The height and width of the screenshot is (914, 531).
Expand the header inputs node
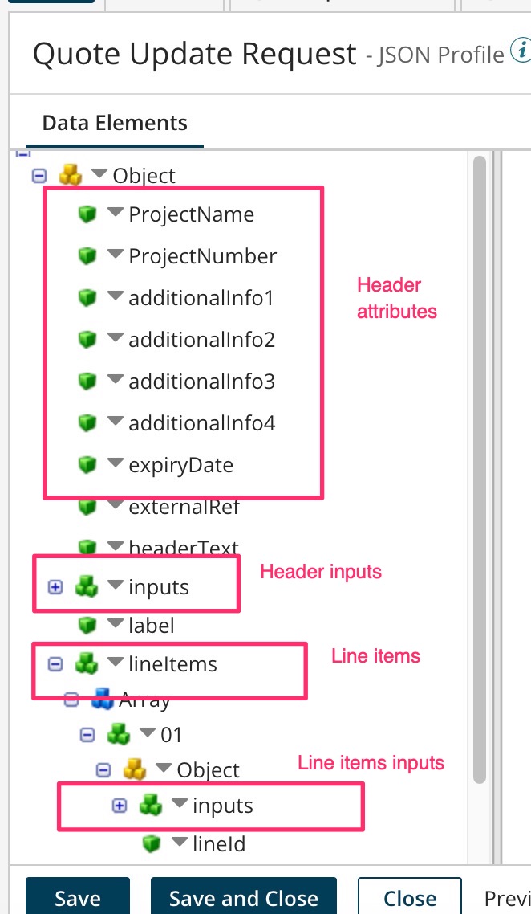55,587
